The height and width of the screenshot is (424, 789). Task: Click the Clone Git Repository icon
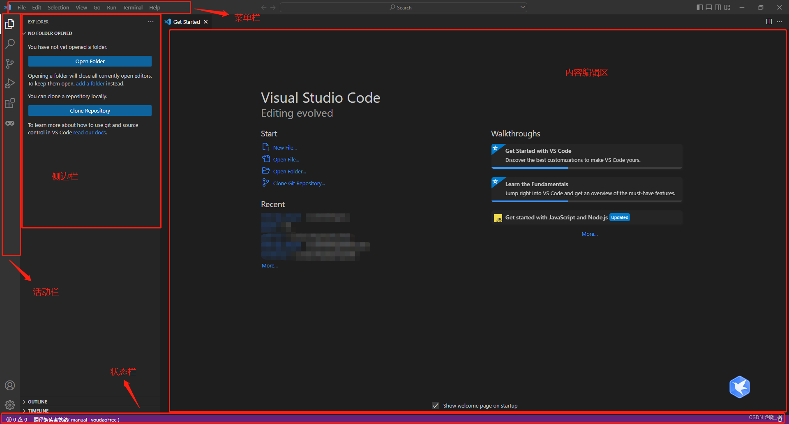(266, 183)
